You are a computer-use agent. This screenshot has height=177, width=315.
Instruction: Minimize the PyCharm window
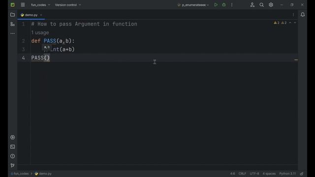coord(282,5)
